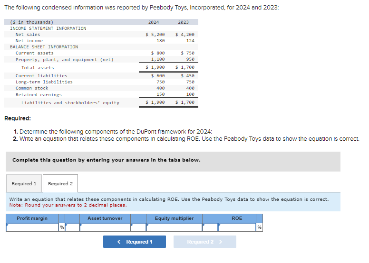
Task: Click the Total assets row label
Action: click(38, 68)
